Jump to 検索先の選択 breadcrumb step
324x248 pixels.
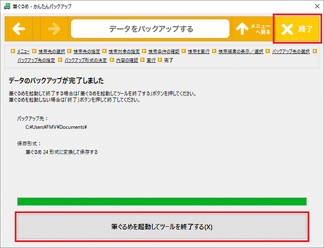(x=51, y=51)
